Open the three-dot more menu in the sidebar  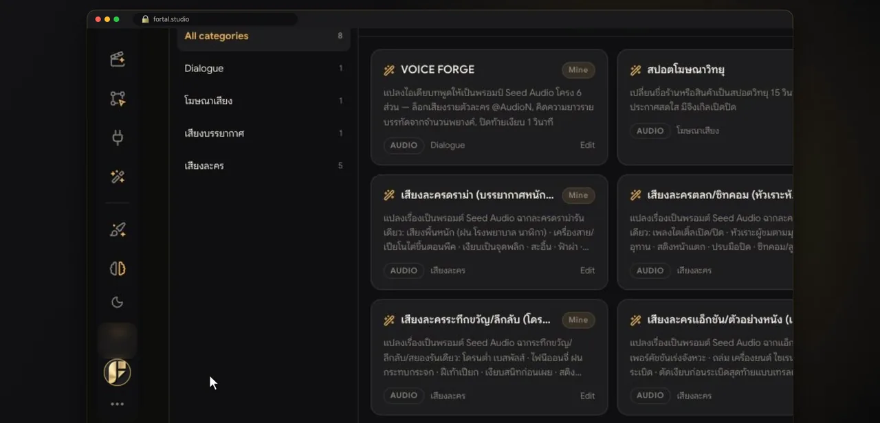pos(118,404)
